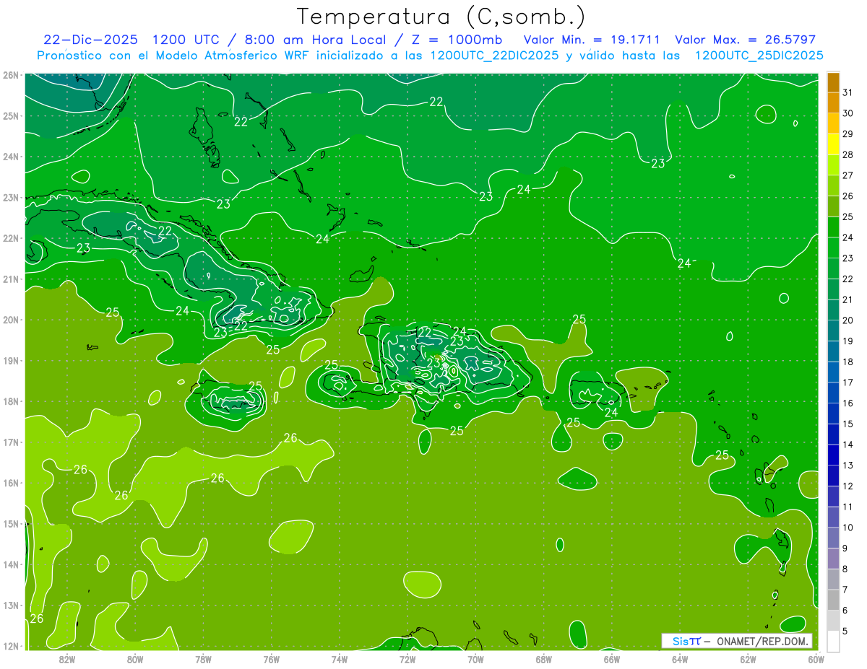Screen dimensions: 867x669
Task: Click the "74W" longitude axis label
Action: [340, 659]
